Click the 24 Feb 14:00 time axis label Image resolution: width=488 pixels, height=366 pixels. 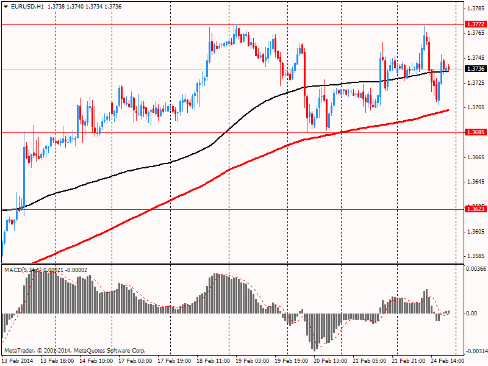pos(448,361)
